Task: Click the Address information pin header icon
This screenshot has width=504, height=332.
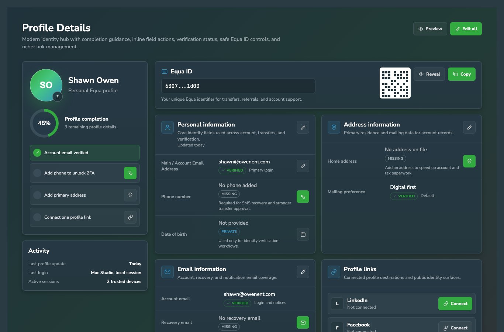Action: coord(334,127)
